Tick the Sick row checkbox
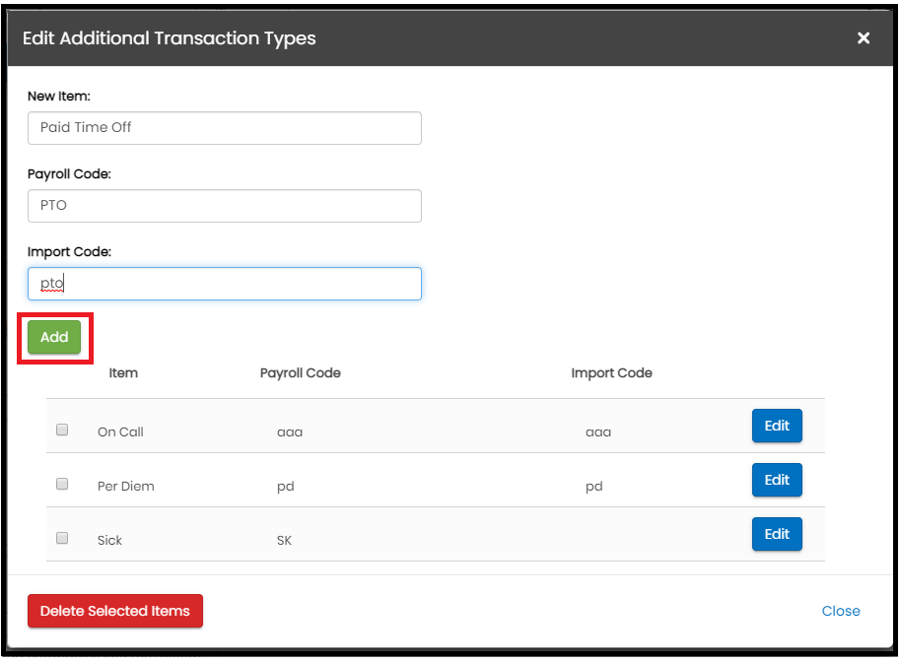 (62, 538)
